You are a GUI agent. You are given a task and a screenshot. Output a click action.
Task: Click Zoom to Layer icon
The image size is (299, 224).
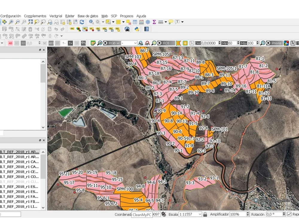click(x=43, y=22)
